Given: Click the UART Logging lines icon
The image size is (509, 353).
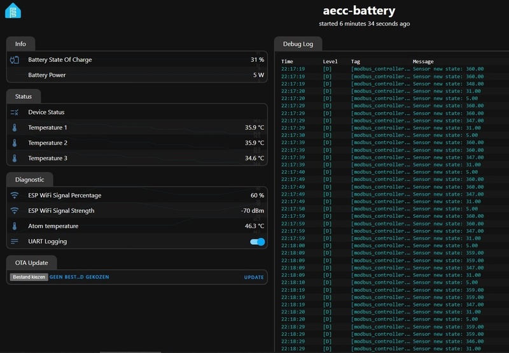Looking at the screenshot, I should tap(14, 241).
